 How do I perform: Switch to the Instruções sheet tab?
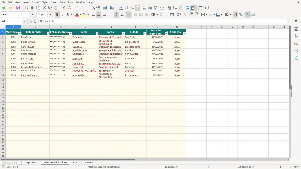[x=89, y=163]
